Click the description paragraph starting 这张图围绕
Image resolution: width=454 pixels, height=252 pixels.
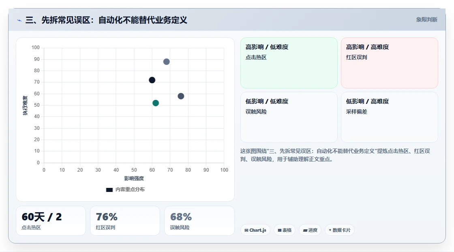335,155
